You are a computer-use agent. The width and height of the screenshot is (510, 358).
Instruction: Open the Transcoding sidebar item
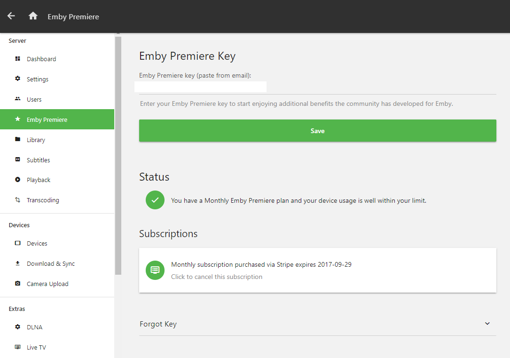[57, 200]
